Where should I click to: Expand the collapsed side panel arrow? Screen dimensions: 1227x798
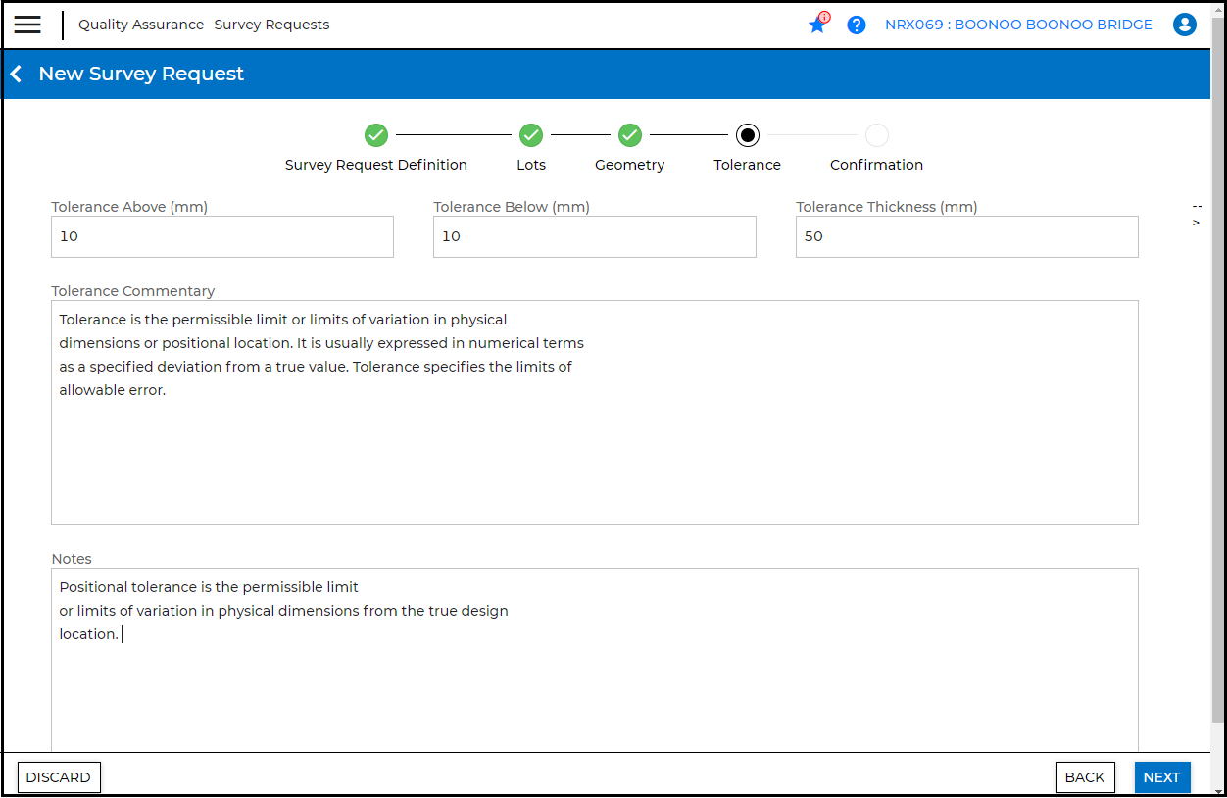coord(1197,215)
